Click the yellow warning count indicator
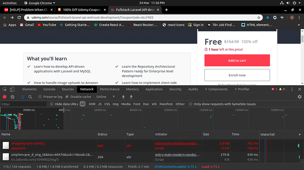The width and height of the screenshot is (304, 170). [x=282, y=89]
